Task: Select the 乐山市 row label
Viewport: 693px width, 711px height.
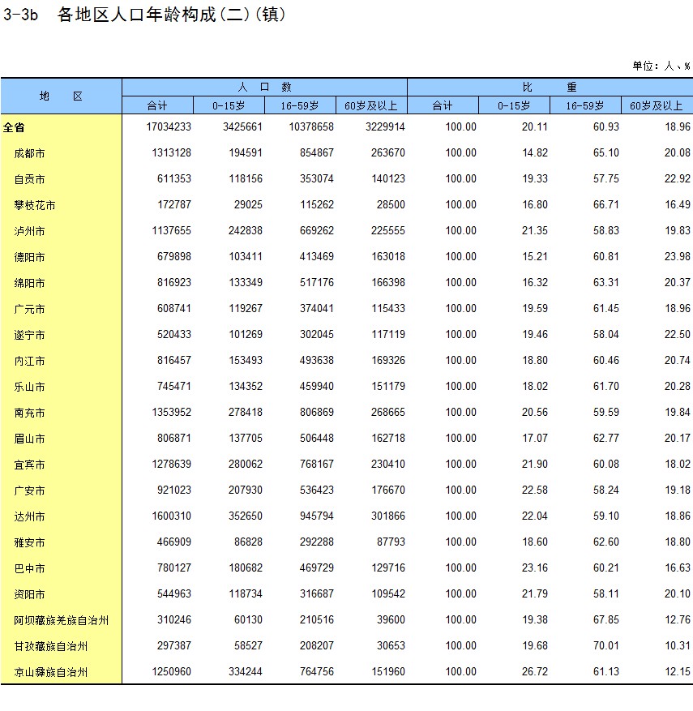Action: click(29, 387)
